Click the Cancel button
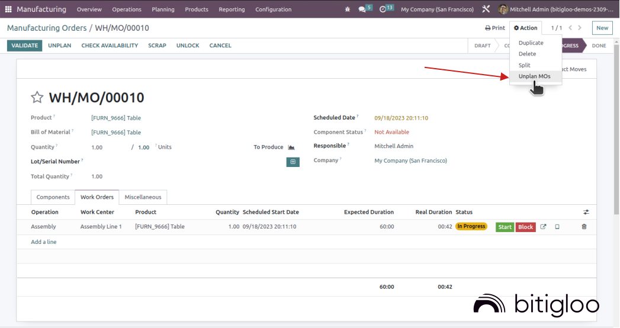Viewport: 620px width, 328px height. tap(220, 46)
